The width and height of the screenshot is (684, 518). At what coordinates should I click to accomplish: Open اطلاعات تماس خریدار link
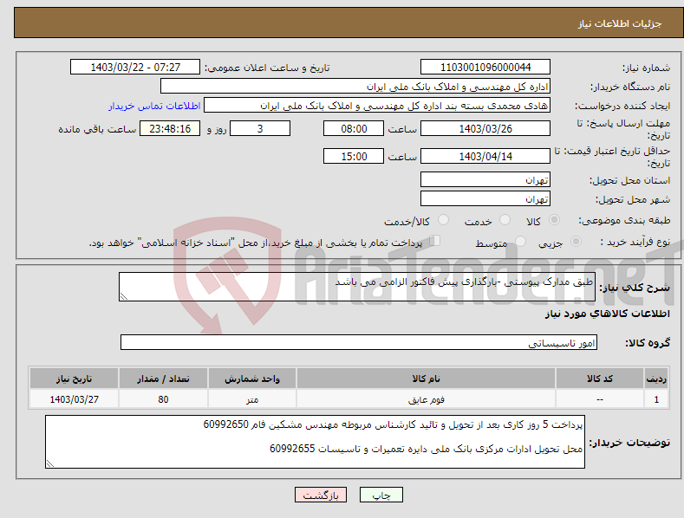point(154,106)
